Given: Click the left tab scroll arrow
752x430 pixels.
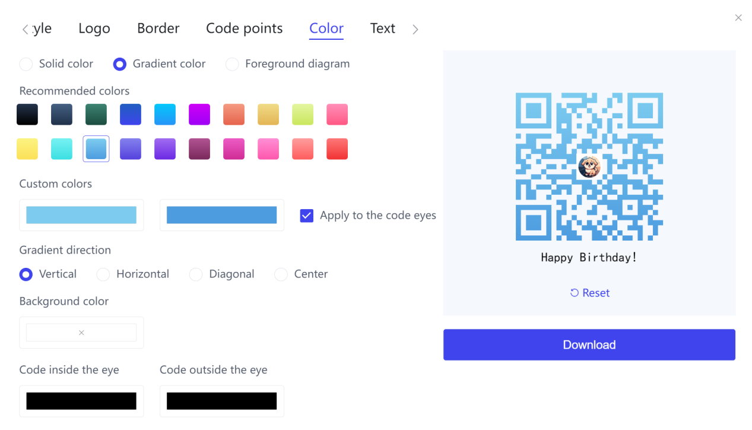Looking at the screenshot, I should (x=25, y=29).
